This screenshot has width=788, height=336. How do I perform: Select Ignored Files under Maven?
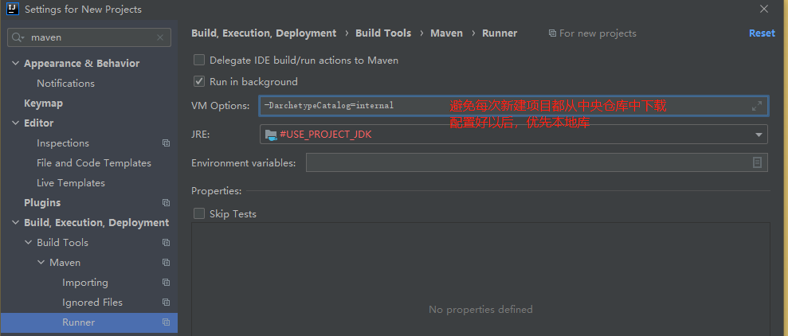click(x=92, y=303)
